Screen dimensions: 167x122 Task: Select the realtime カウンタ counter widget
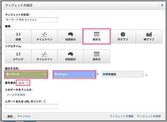point(18,56)
